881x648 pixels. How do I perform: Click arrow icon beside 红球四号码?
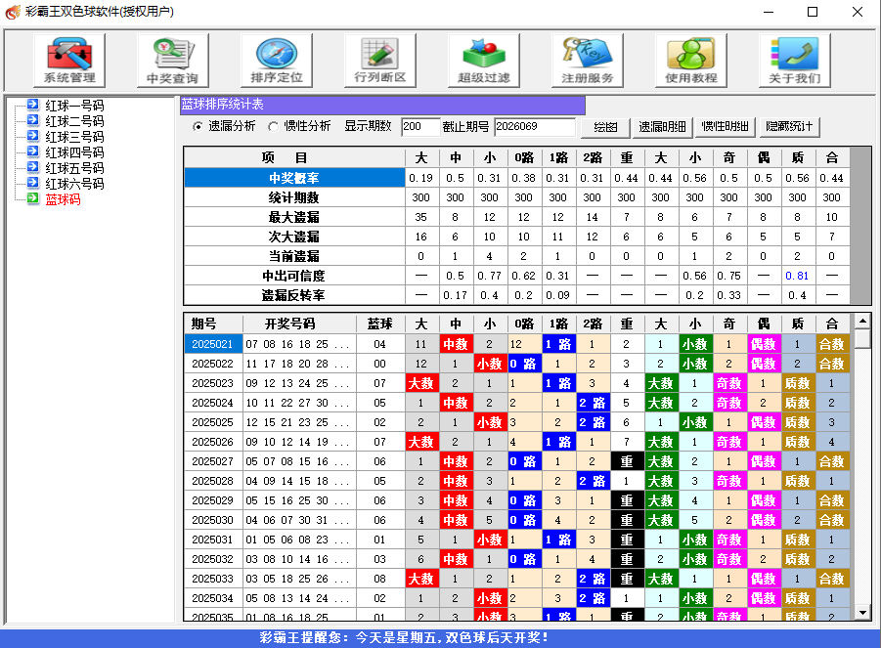pyautogui.click(x=33, y=151)
